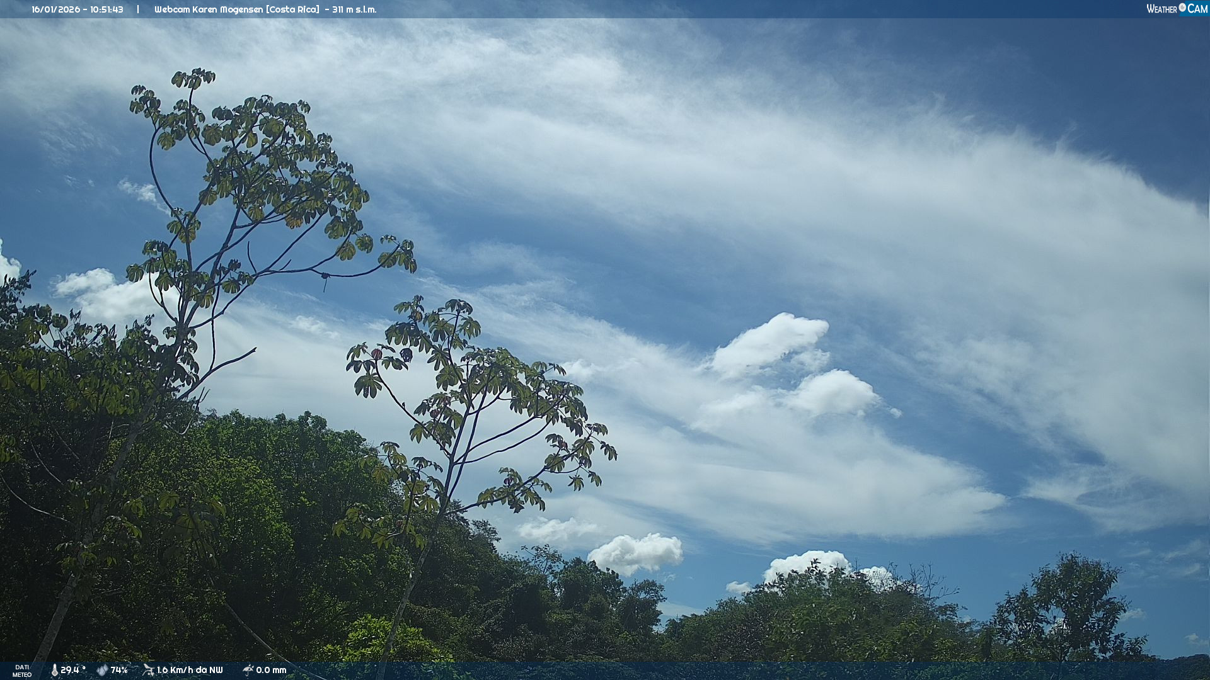Click the blue circle in WeatherCAM logo
Screen dimensions: 1210x680
[1182, 8]
